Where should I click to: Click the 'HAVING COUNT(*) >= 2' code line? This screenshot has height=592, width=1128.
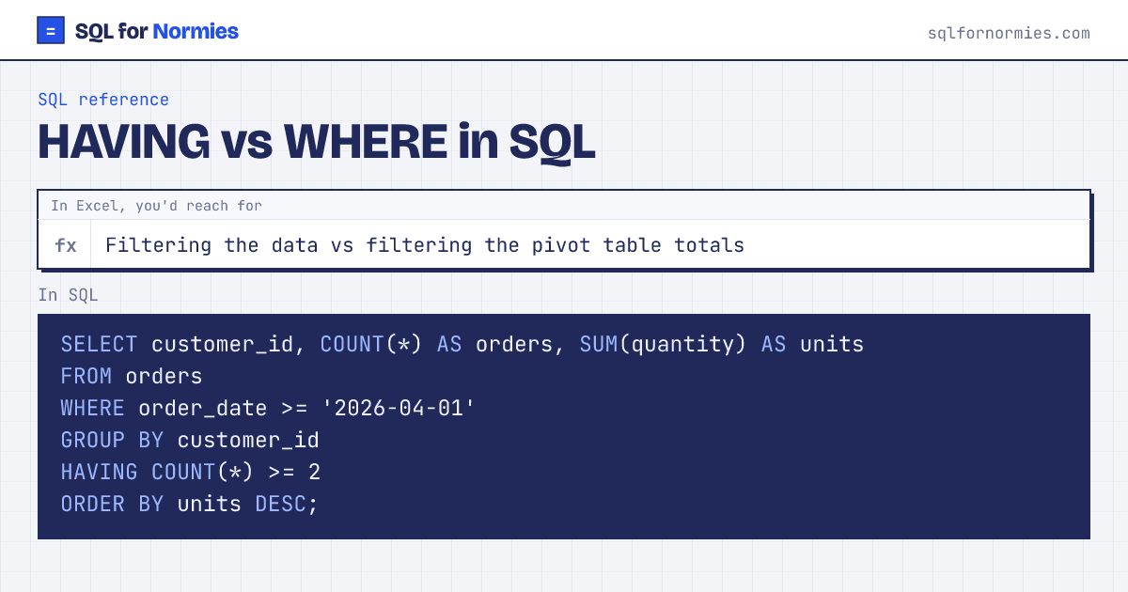tap(191, 472)
